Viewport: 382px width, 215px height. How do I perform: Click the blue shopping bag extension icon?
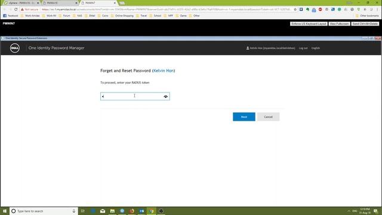coord(314,10)
